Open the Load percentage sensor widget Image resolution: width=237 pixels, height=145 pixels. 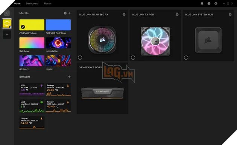(32, 106)
